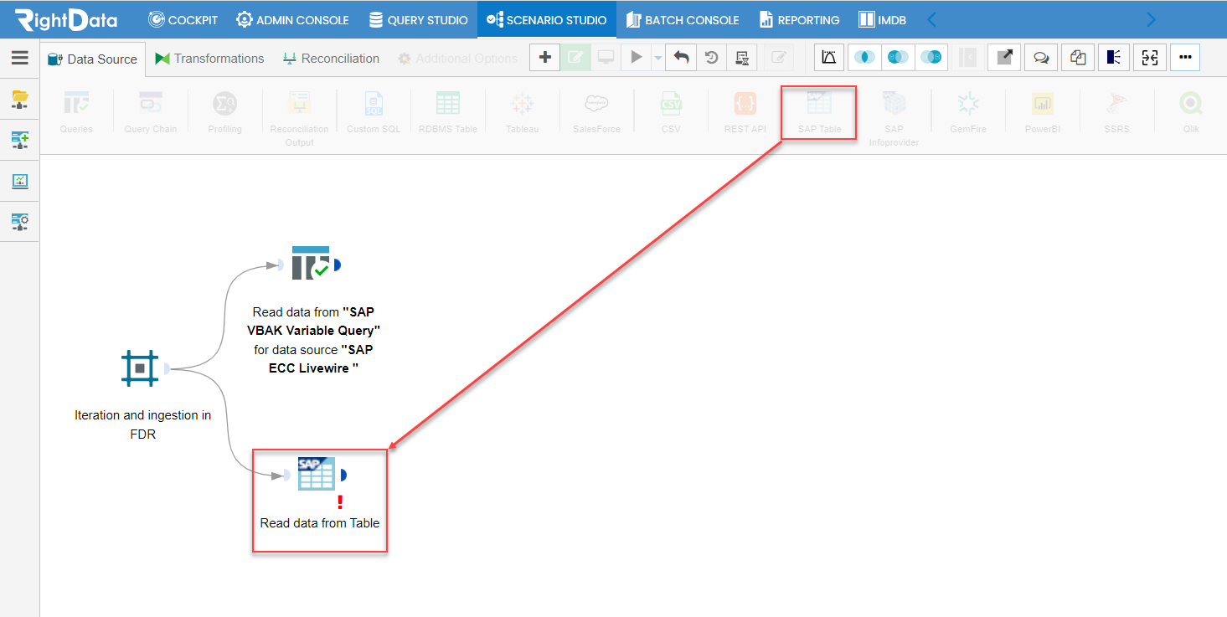Click the red exclamation warning on SAP node

[340, 502]
